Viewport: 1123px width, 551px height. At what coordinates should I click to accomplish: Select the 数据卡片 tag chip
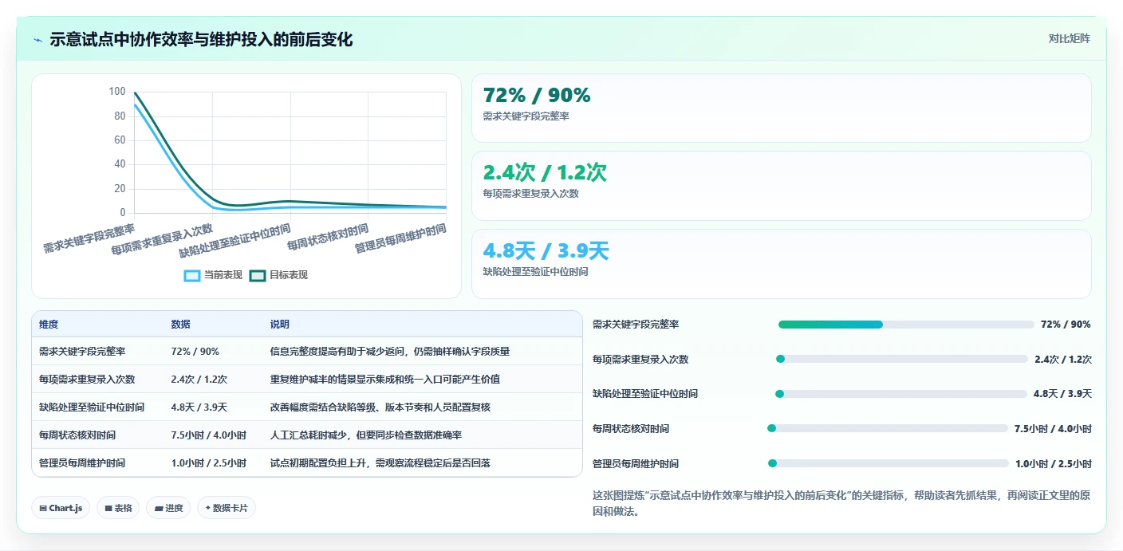pyautogui.click(x=227, y=508)
